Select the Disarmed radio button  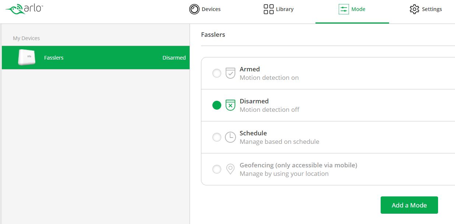click(217, 105)
